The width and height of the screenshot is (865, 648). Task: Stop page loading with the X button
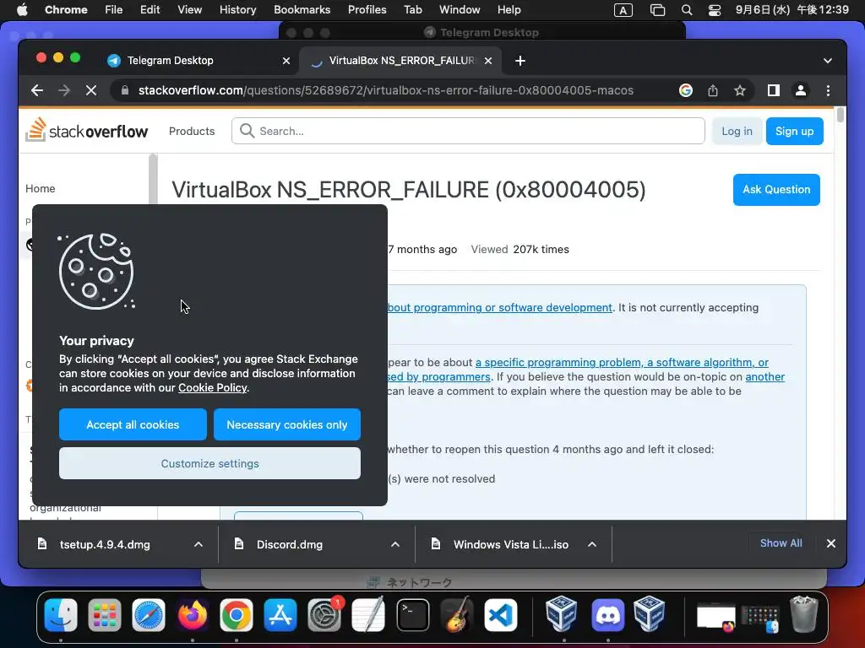click(91, 90)
